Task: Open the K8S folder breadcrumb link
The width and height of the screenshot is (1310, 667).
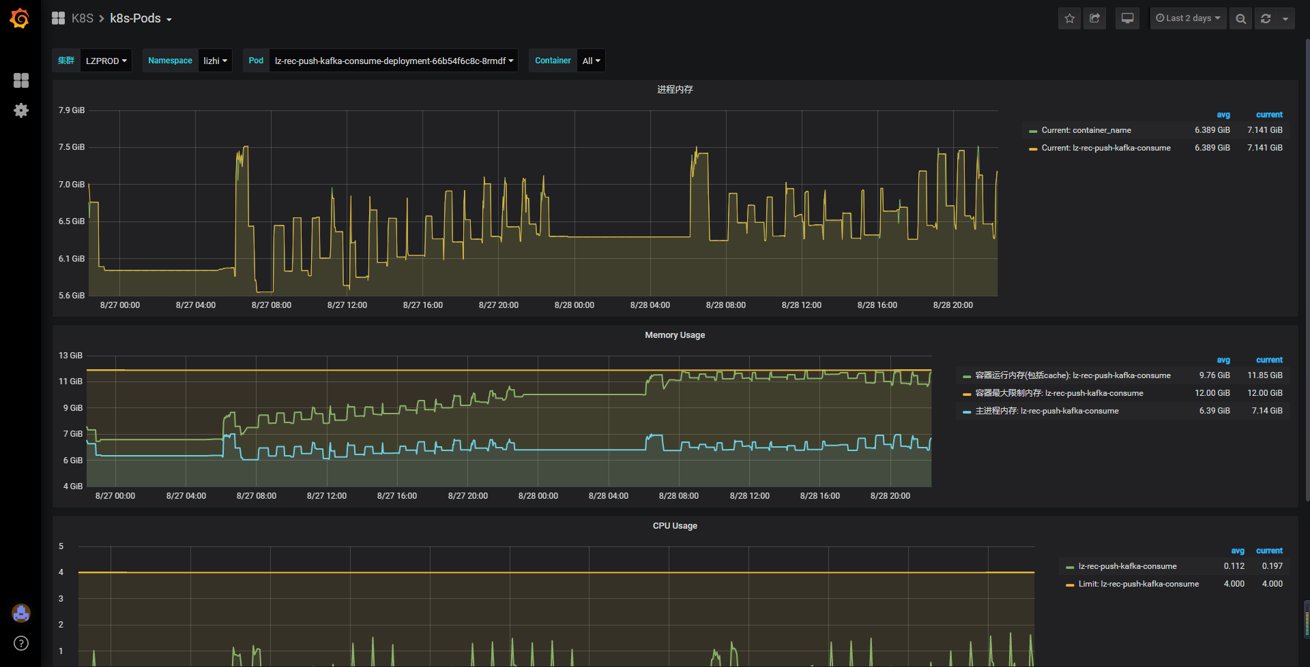Action: [82, 18]
